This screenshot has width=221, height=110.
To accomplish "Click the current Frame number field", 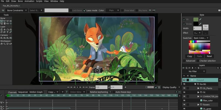I will point(101,87).
